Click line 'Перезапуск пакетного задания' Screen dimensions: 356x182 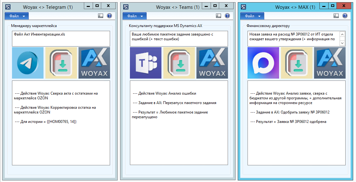[x=174, y=103]
